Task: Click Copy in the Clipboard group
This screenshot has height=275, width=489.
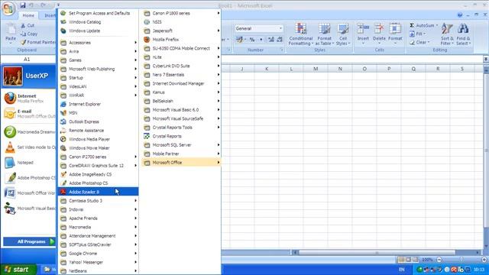Action: pyautogui.click(x=29, y=34)
